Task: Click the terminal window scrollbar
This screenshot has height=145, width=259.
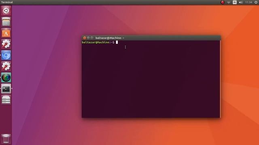Action: [220, 79]
